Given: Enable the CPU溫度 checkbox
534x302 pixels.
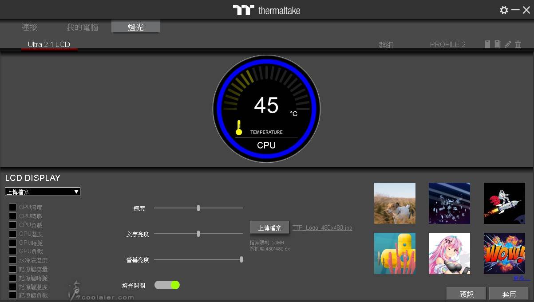Looking at the screenshot, I should tap(13, 208).
